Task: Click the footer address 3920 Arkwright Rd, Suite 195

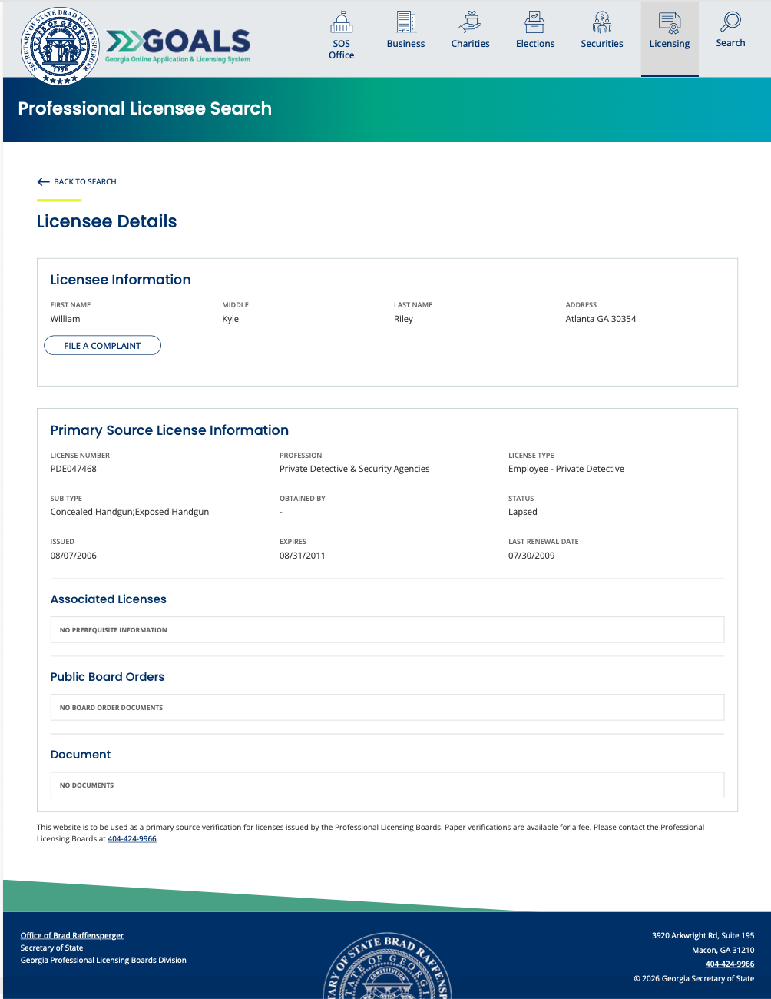Action: 703,935
